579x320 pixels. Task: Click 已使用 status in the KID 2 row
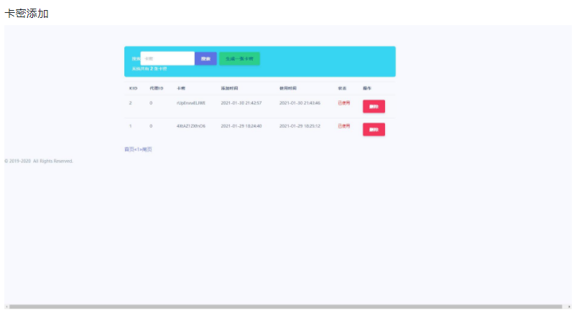point(344,103)
